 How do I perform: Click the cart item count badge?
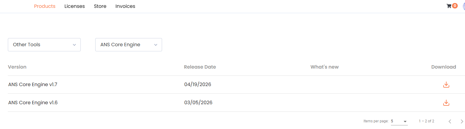[455, 6]
